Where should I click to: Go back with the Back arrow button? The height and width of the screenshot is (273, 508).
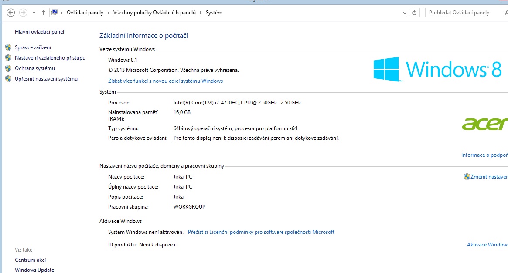11,13
